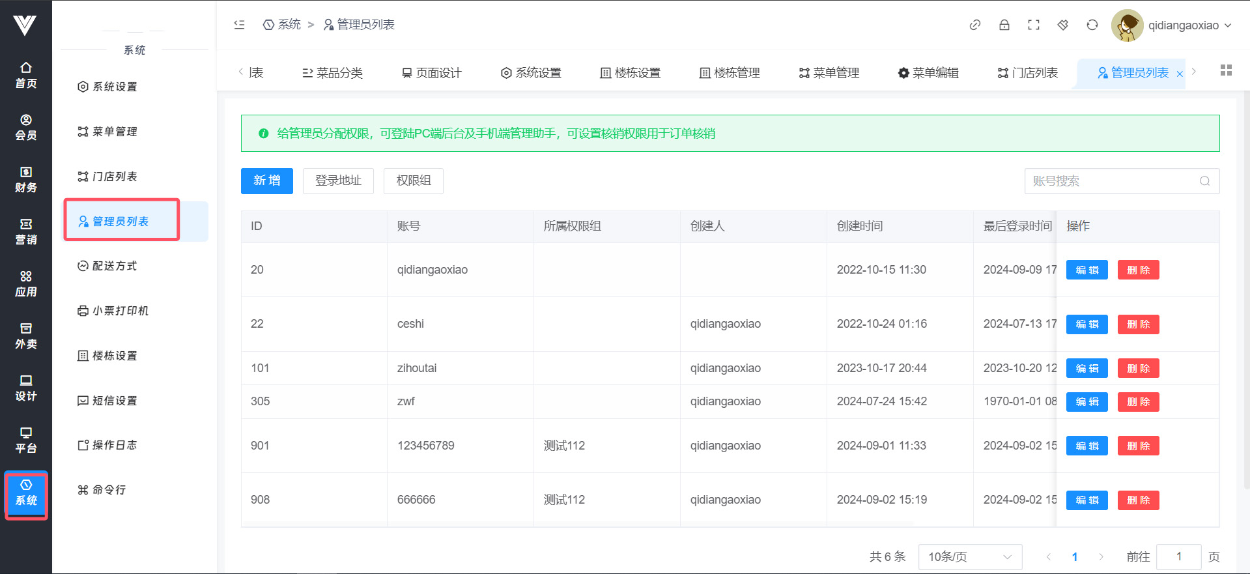Click the sidebar collapse icon in header
This screenshot has width=1250, height=574.
coord(239,25)
